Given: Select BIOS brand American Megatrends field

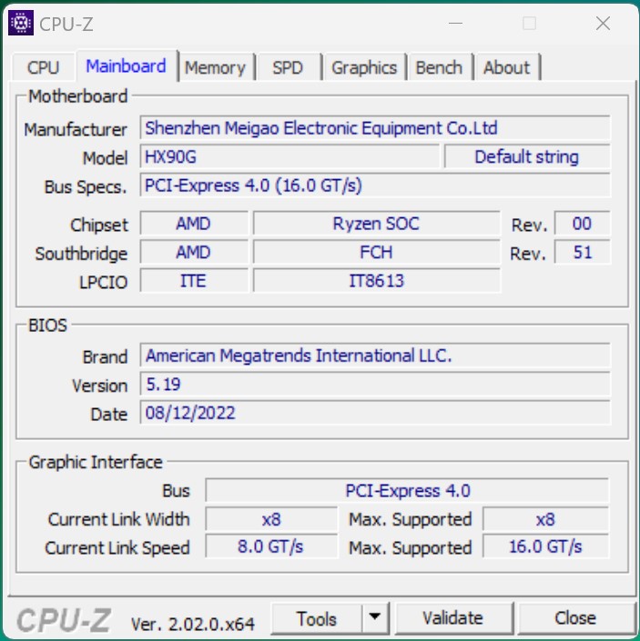Looking at the screenshot, I should (x=375, y=356).
